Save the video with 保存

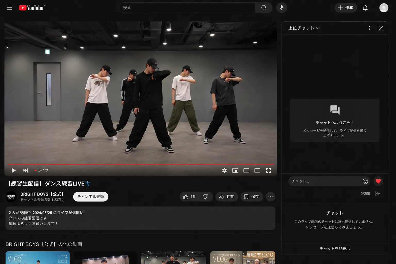tap(252, 197)
